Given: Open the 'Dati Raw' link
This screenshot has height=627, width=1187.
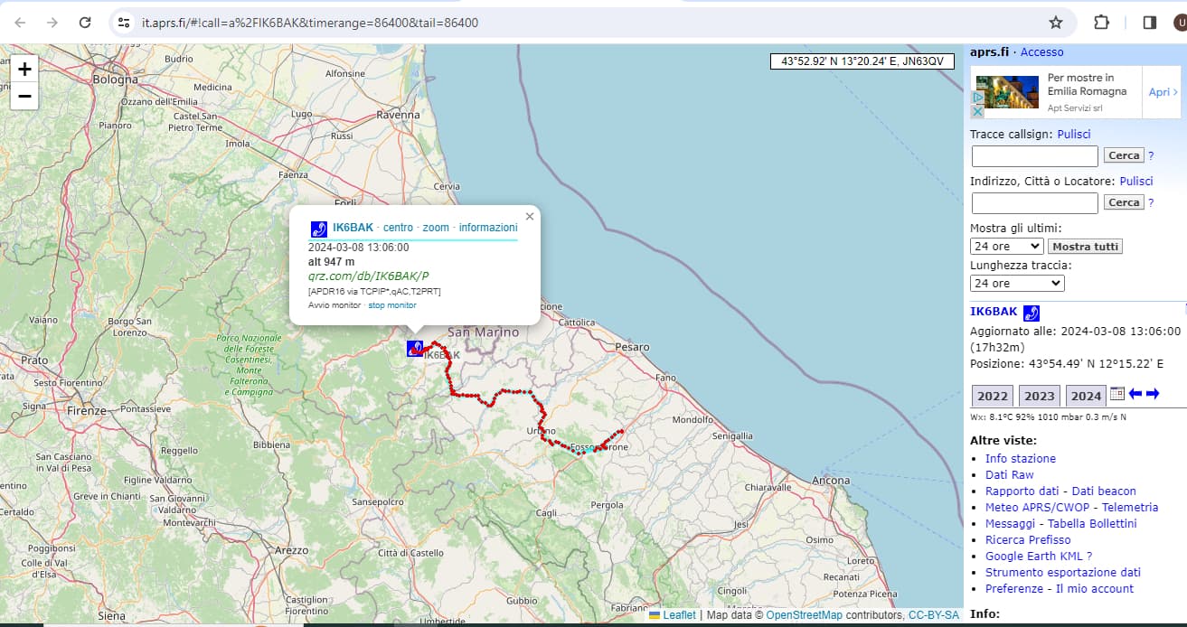Looking at the screenshot, I should (1010, 474).
